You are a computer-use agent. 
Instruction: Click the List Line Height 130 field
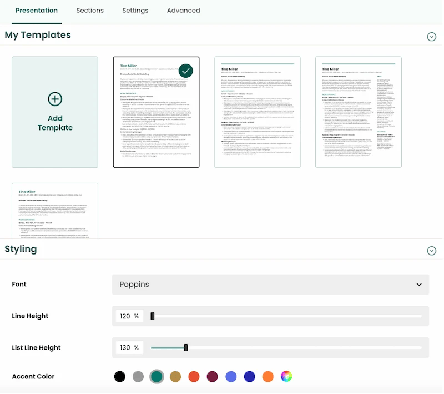129,347
